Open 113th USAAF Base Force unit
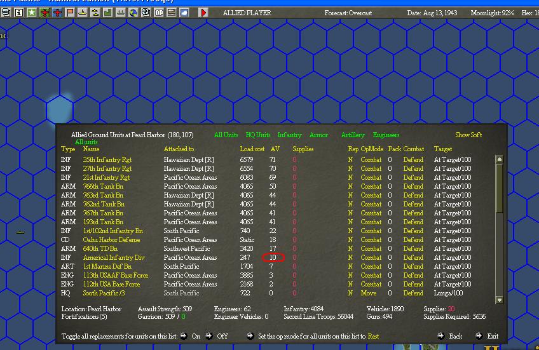The image size is (539, 350). click(x=116, y=276)
